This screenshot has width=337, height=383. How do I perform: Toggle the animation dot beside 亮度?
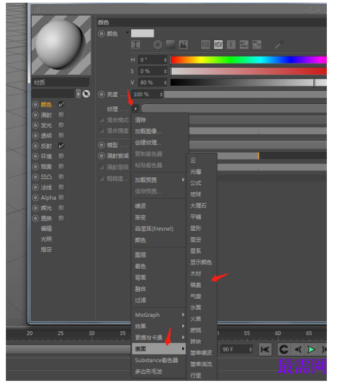101,95
